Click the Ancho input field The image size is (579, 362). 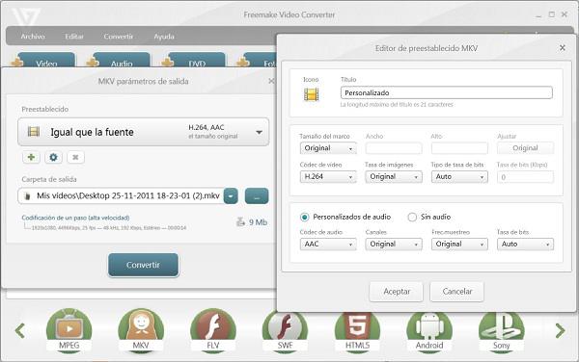(394, 148)
